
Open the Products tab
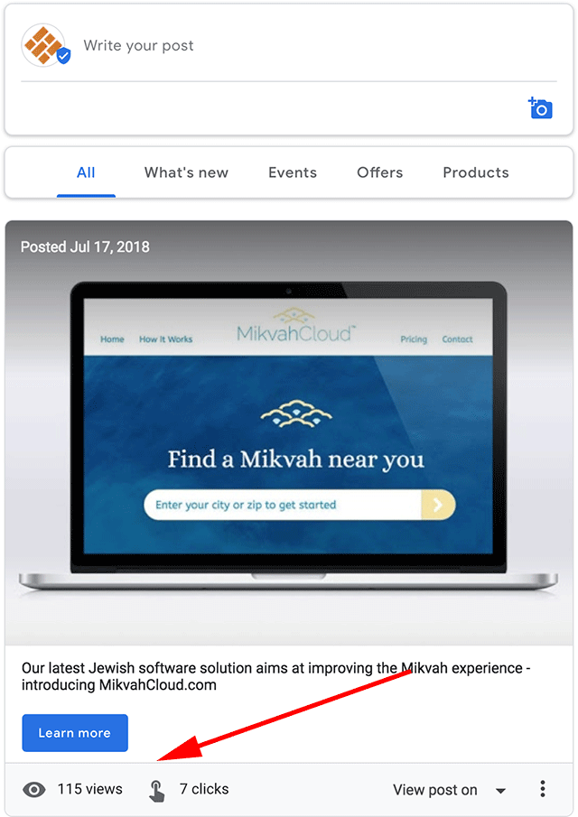[476, 172]
